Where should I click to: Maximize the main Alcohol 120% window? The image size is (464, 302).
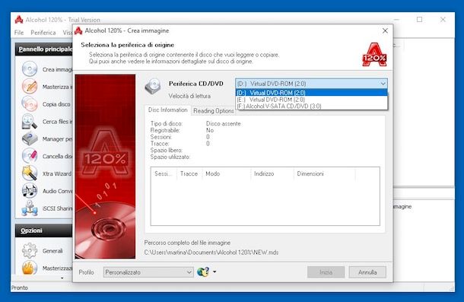(x=419, y=20)
